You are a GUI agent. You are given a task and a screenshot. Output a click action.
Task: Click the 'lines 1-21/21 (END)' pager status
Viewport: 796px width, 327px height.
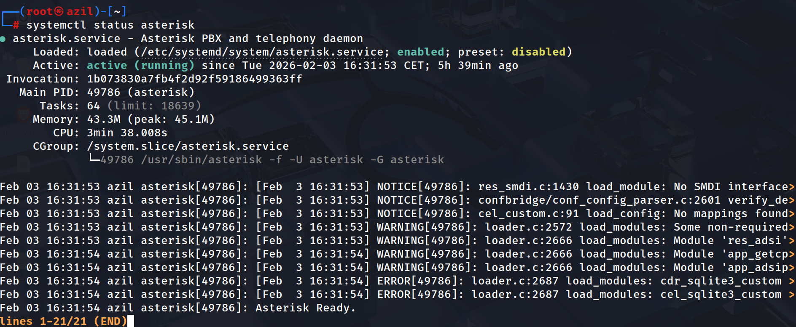click(63, 321)
